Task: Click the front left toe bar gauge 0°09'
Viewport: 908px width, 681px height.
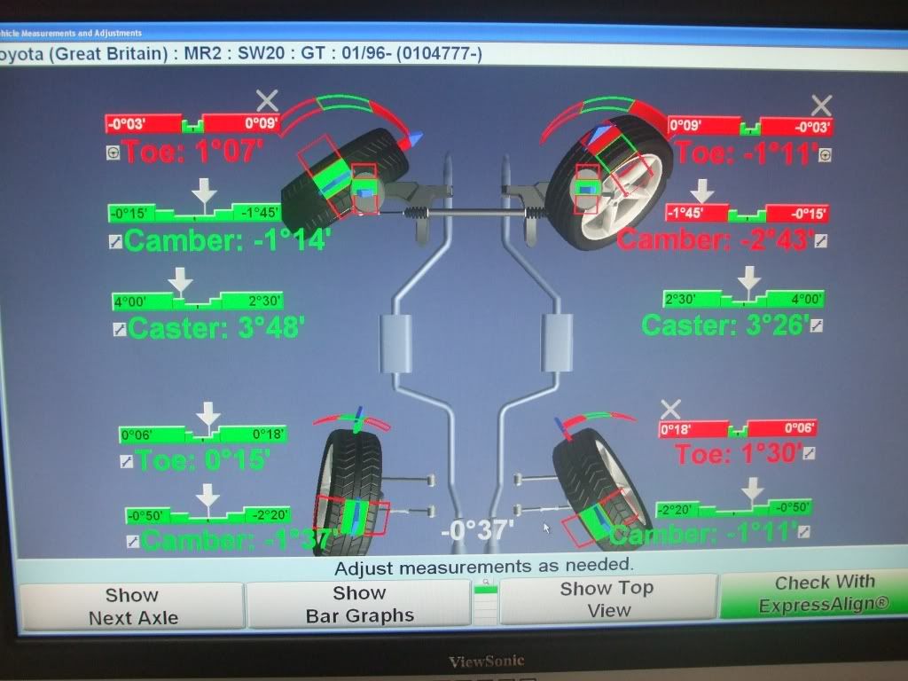Action: (192, 124)
